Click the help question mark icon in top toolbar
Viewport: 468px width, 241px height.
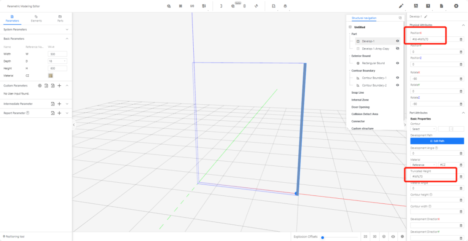point(428,6)
